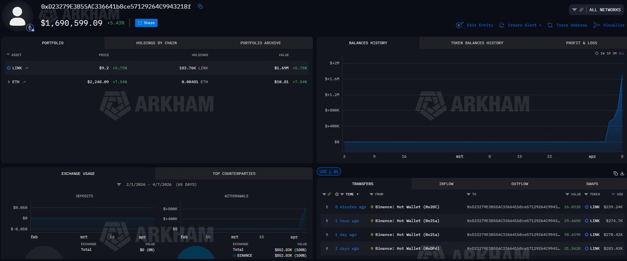Click the copy transfers icon

pos(615,173)
